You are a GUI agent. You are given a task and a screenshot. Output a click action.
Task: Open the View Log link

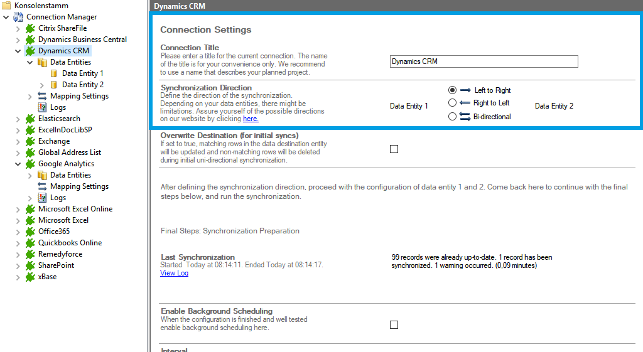coord(174,273)
